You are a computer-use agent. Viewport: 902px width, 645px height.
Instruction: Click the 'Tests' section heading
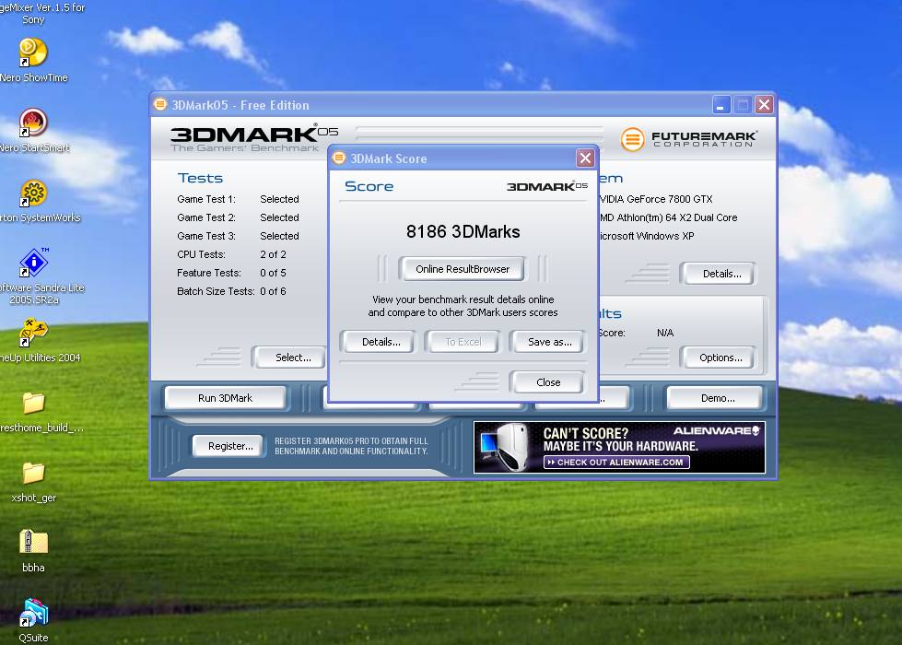(x=200, y=178)
